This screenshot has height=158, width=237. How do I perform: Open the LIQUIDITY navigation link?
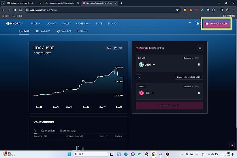click(x=52, y=24)
